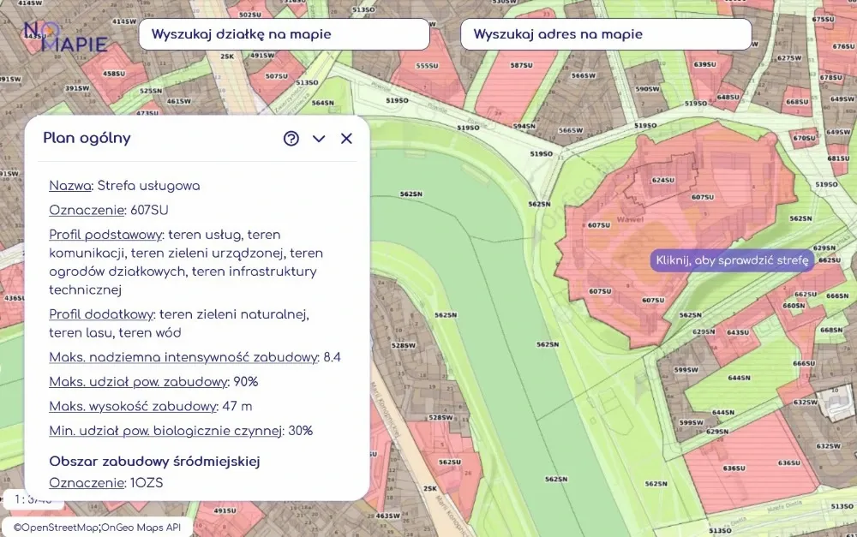Screen dimensions: 857x537
Task: Collapse the Plan ogólny panel with chevron
Action: point(319,139)
